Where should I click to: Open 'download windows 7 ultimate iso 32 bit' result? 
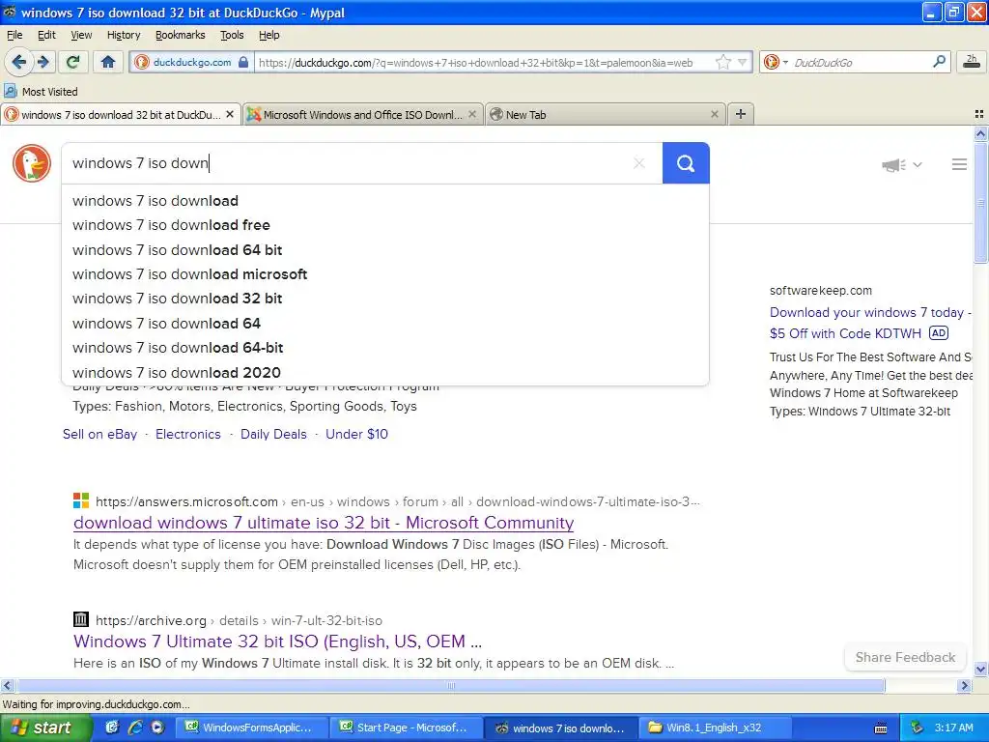coord(324,523)
